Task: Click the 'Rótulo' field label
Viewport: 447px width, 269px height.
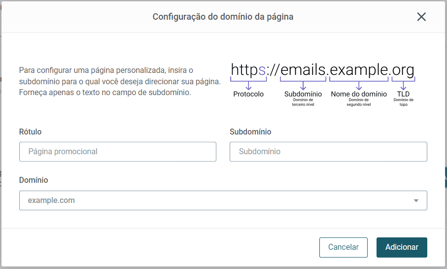Action: pos(30,132)
